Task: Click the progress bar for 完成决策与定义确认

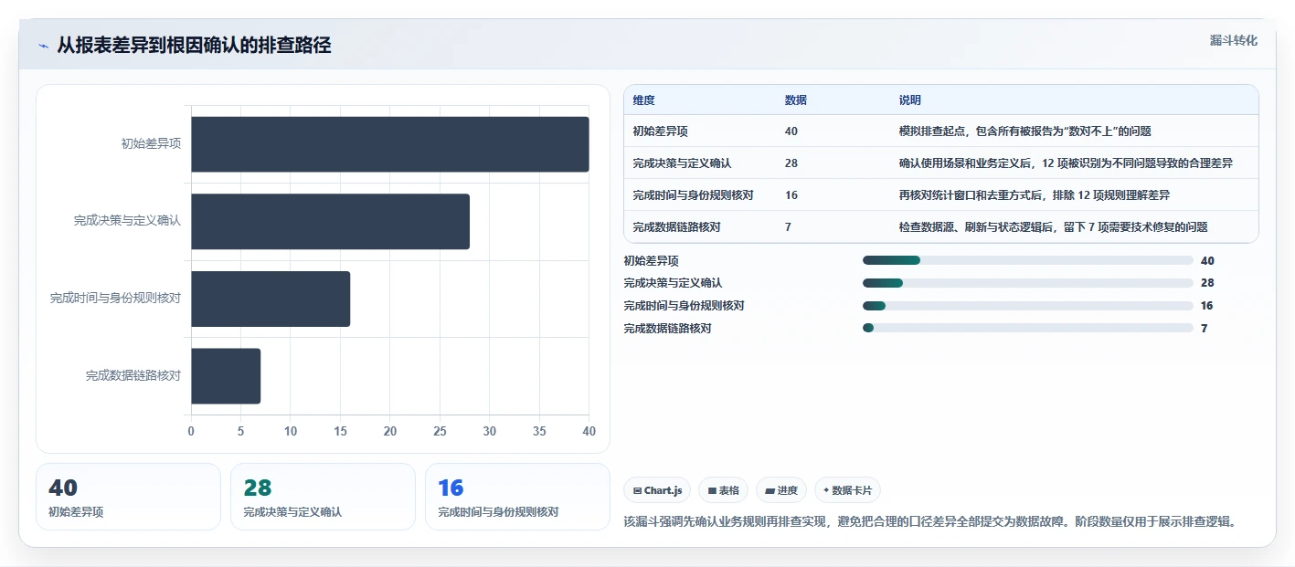Action: click(1027, 283)
